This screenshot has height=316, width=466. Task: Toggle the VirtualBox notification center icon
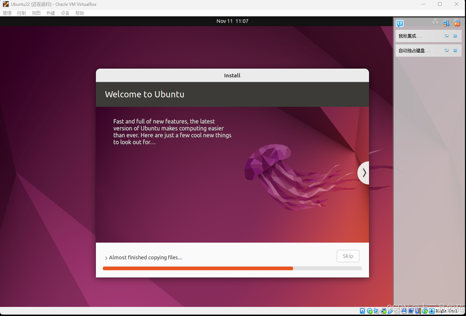[x=400, y=24]
